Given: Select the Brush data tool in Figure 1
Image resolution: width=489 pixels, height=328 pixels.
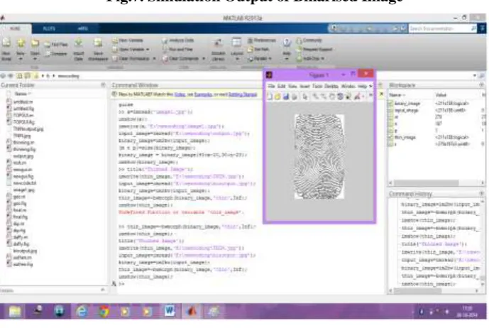Looking at the screenshot, I should 357,97.
